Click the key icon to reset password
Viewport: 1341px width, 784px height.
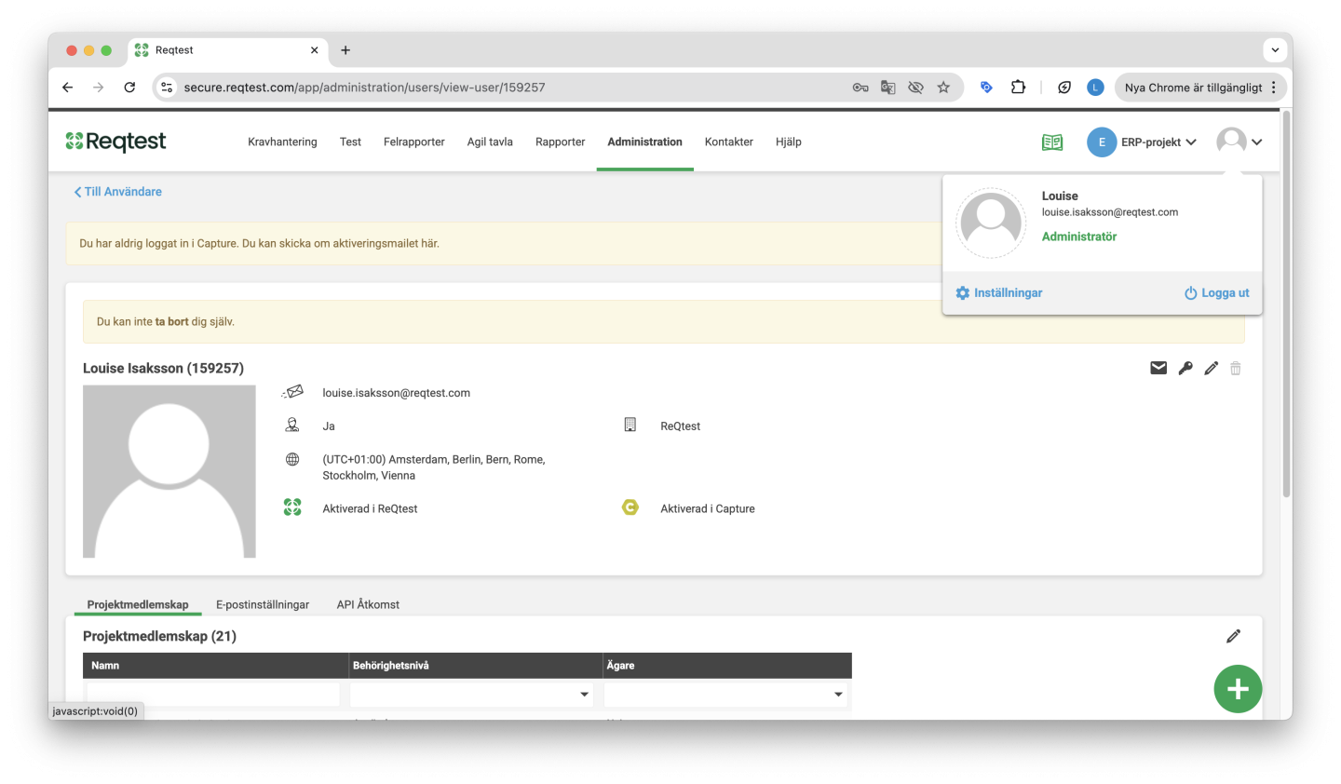[1185, 368]
